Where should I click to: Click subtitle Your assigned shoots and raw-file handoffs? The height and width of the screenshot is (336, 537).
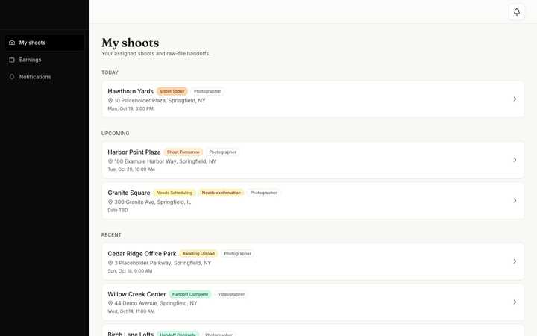pos(156,54)
